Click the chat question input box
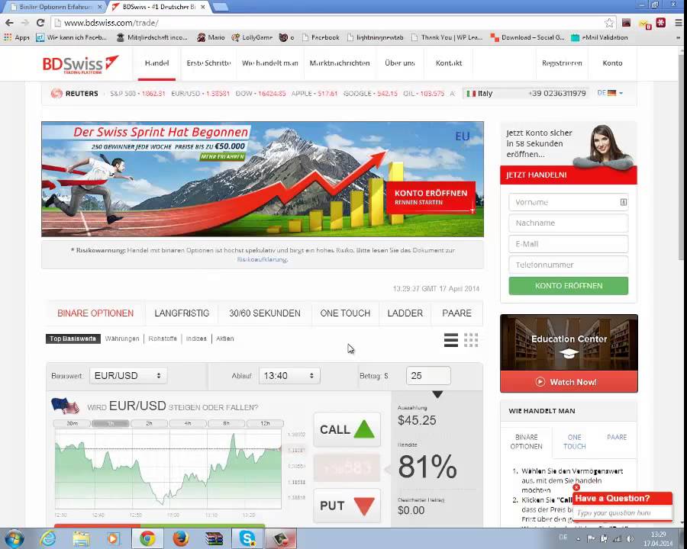The width and height of the screenshot is (687, 549). [x=622, y=512]
